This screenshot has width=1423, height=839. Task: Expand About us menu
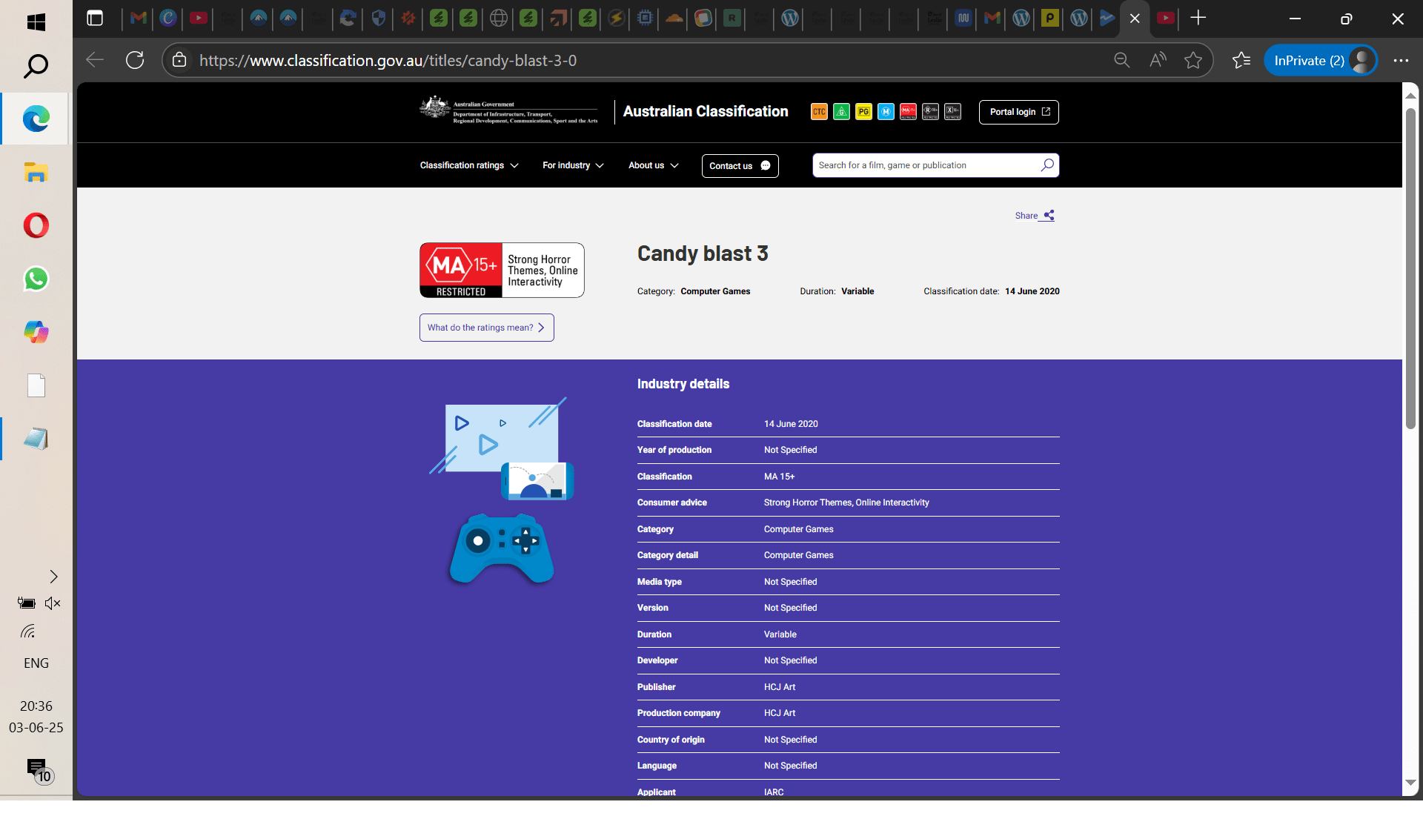tap(654, 165)
